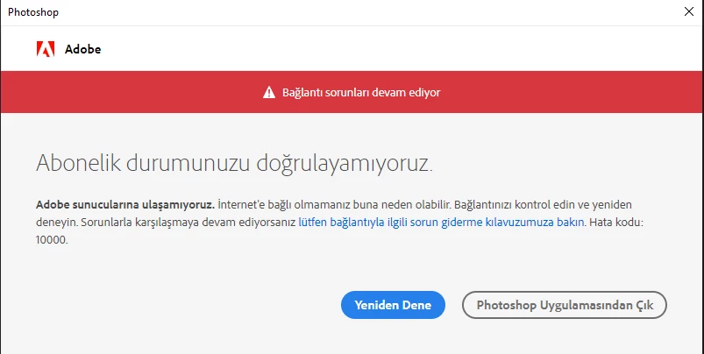This screenshot has width=704, height=354.
Task: Click the bold text Adobe sunucularına ulaşamıyoruz
Action: (x=125, y=206)
